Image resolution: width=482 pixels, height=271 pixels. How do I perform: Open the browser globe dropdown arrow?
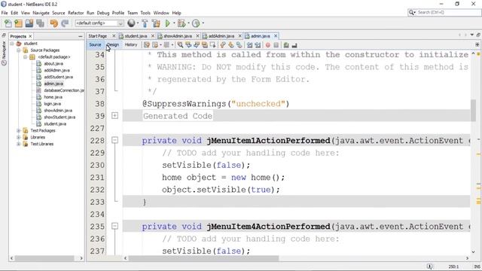[x=138, y=23]
